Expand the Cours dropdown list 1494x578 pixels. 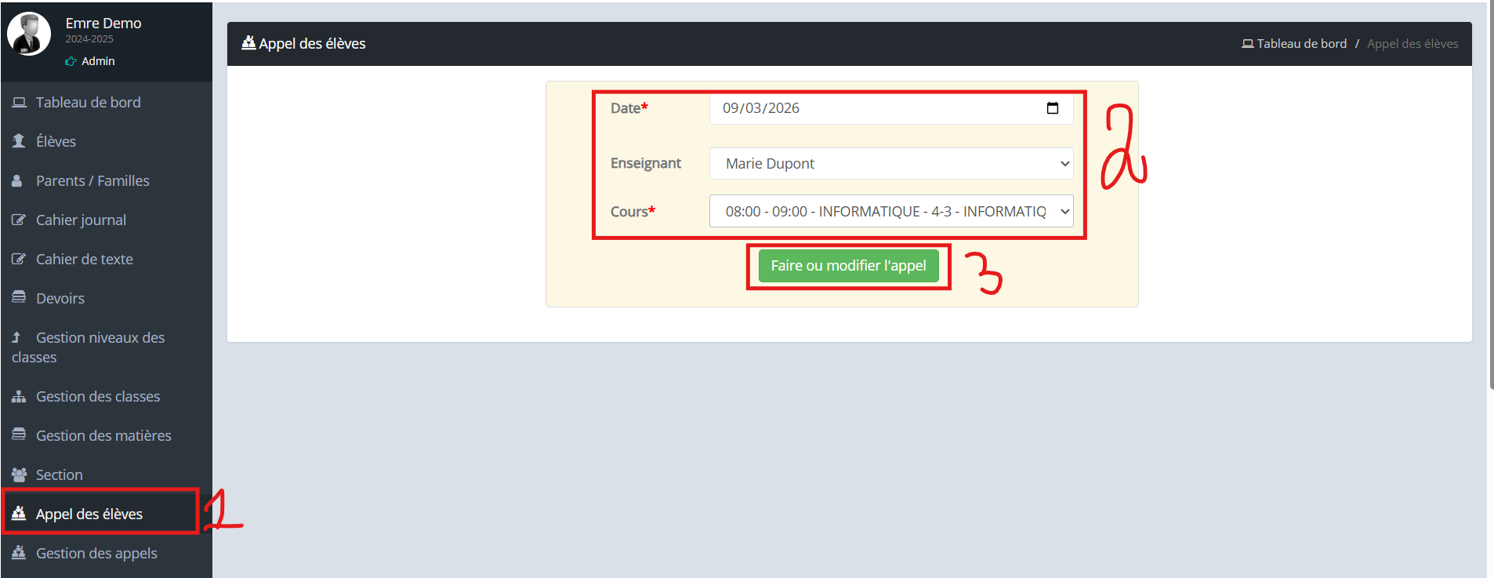890,212
